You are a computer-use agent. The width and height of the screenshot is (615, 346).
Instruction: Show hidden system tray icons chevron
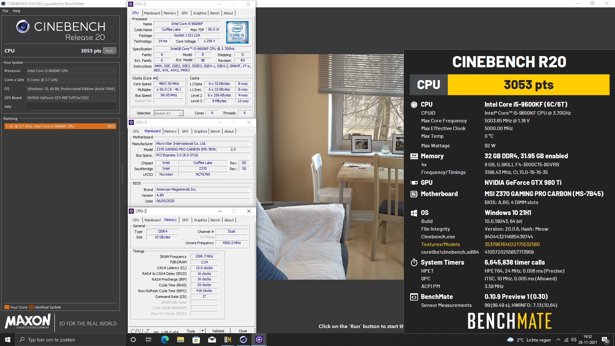(x=558, y=340)
